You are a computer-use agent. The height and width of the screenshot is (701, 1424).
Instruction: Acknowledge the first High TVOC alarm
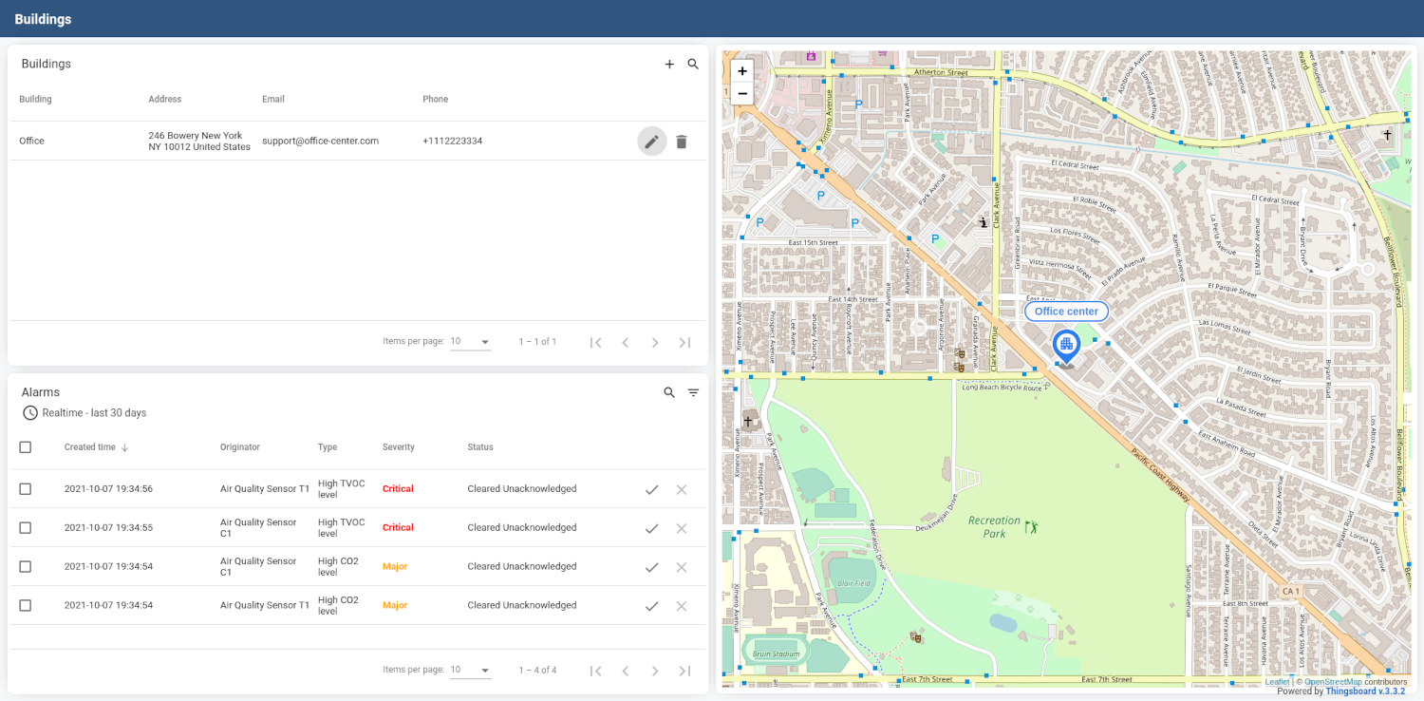651,489
